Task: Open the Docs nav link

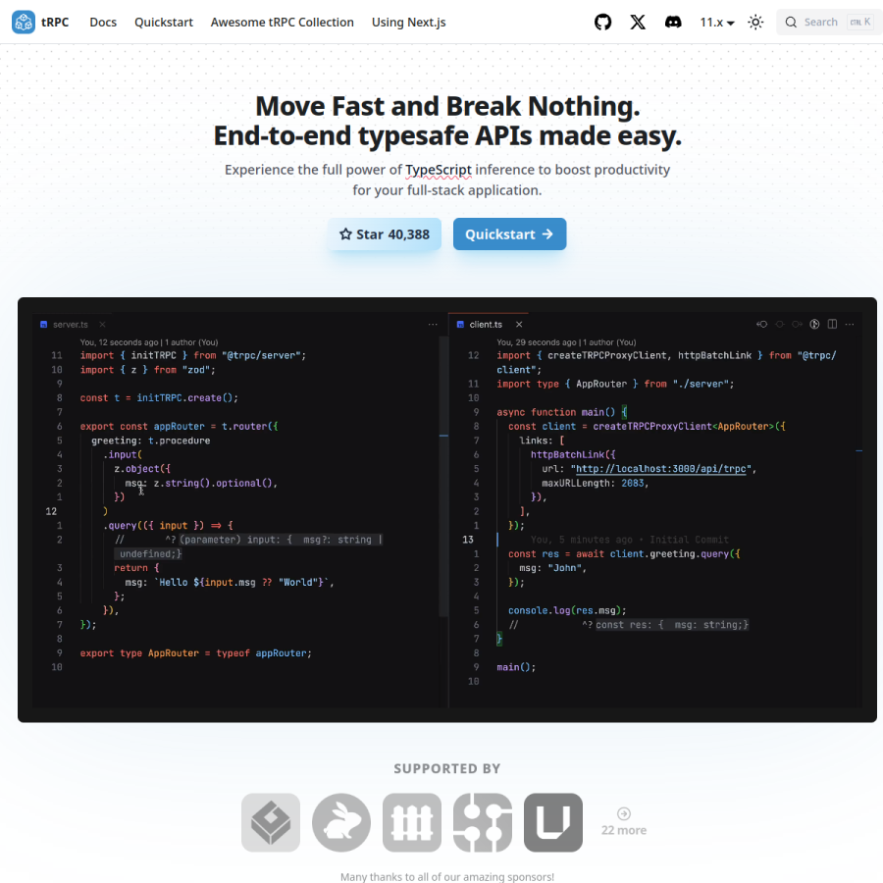Action: [103, 22]
